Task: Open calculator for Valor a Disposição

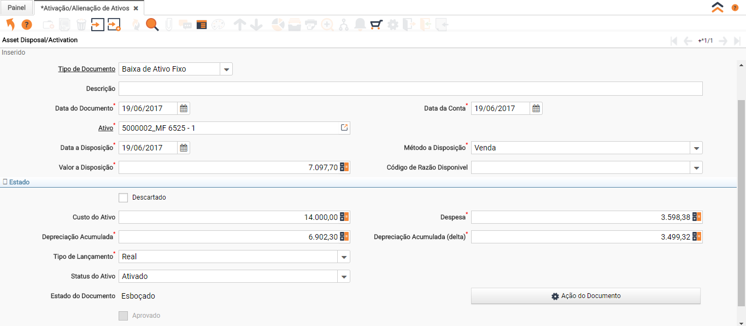Action: (x=344, y=167)
